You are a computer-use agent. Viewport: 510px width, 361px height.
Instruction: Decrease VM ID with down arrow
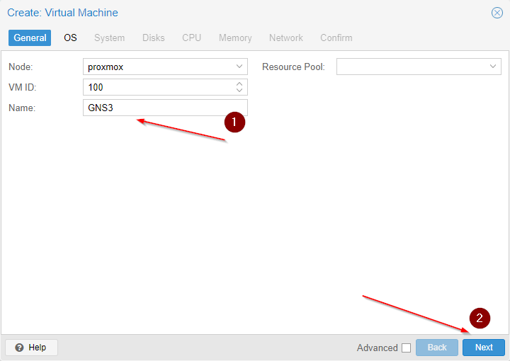[x=239, y=91]
